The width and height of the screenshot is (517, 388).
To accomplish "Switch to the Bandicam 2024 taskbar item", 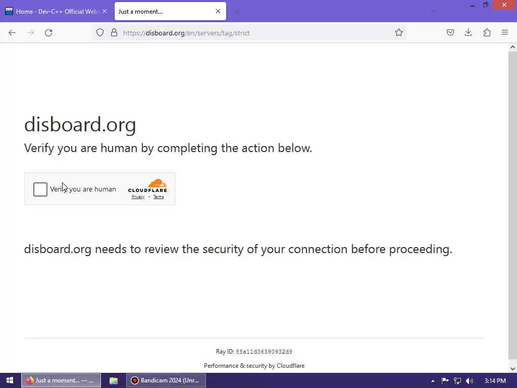I will point(166,380).
